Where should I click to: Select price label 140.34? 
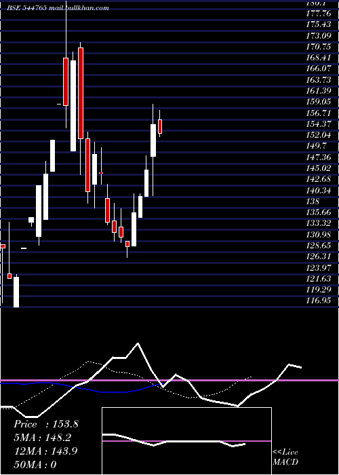click(x=318, y=190)
